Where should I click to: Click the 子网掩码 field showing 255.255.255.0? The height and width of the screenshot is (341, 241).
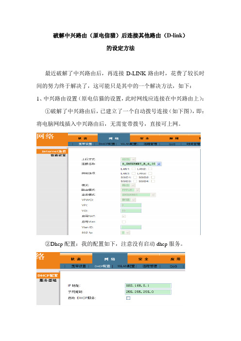coord(148,292)
